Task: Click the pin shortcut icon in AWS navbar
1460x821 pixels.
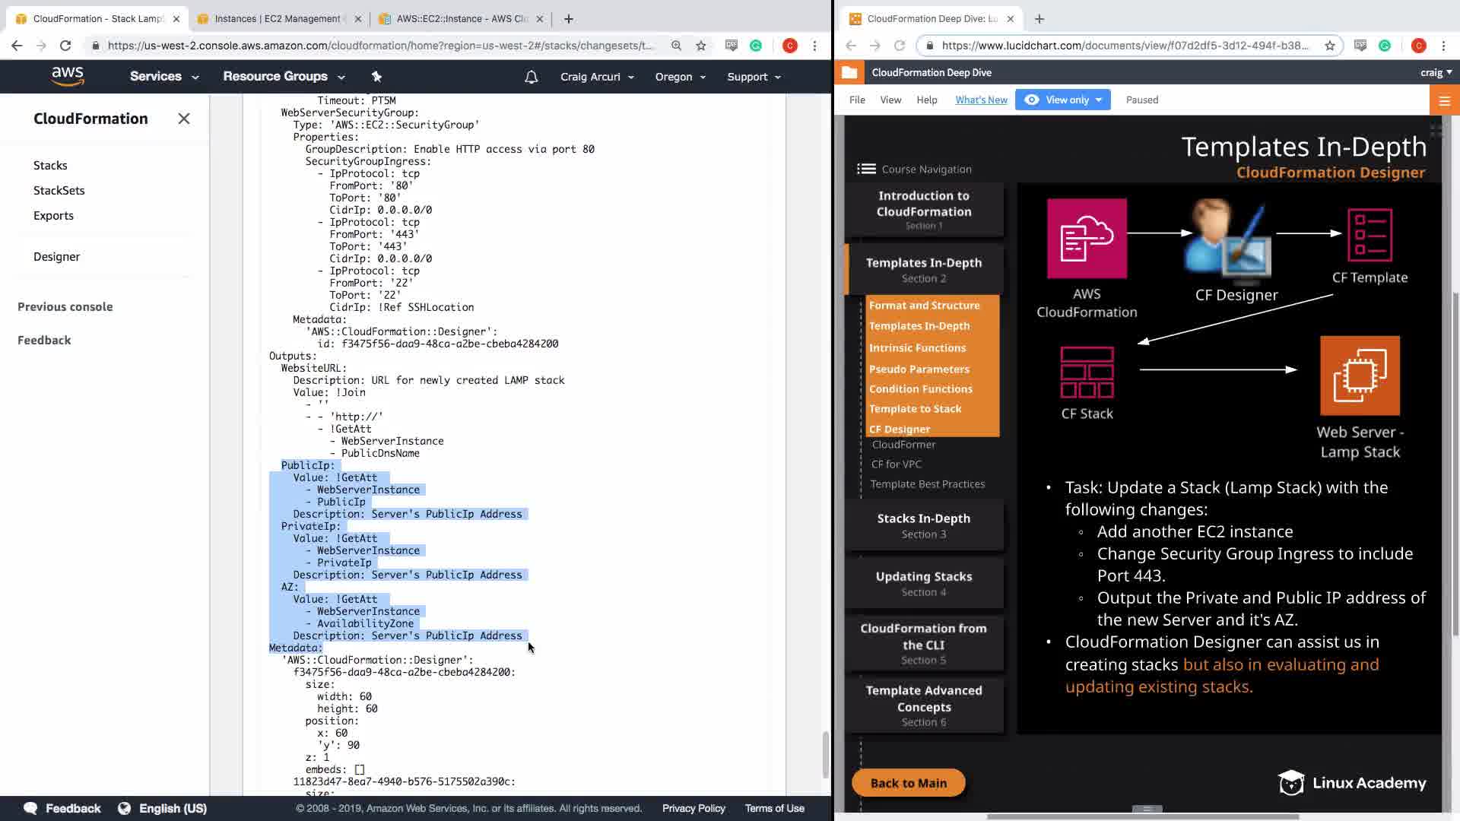Action: click(376, 76)
